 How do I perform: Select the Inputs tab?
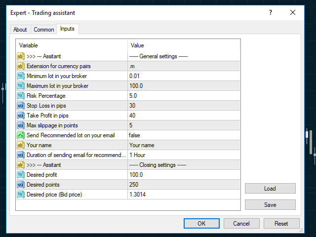(67, 29)
